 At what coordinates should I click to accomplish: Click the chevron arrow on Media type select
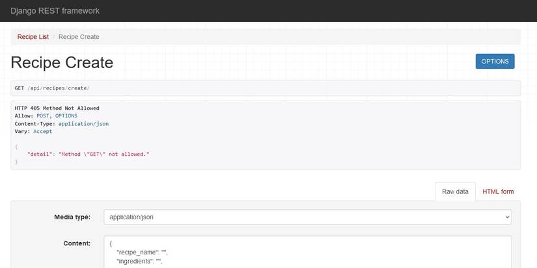coord(507,217)
